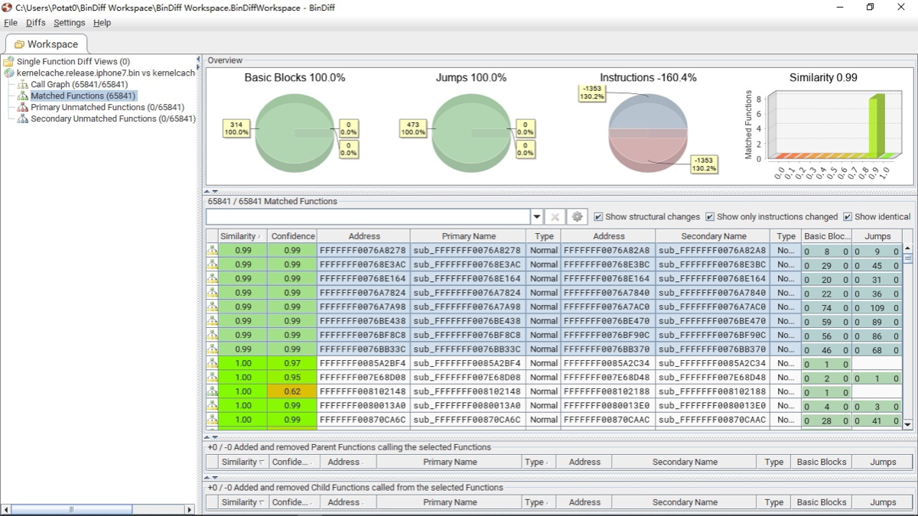Click the kernelcache diff database icon
Viewport: 918px width, 516px height.
pos(8,73)
